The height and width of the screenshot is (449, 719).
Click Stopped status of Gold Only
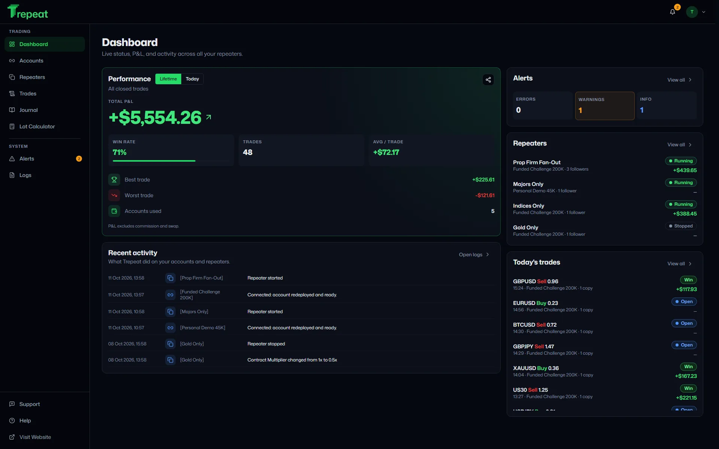[x=681, y=226]
